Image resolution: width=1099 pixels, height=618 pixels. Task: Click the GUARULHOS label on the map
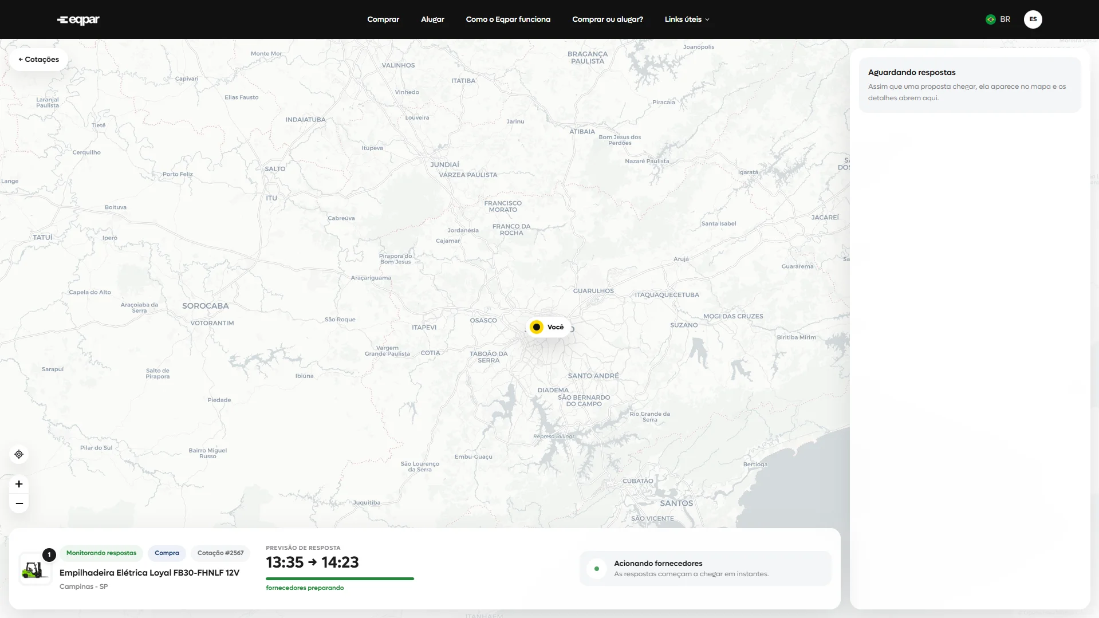593,291
